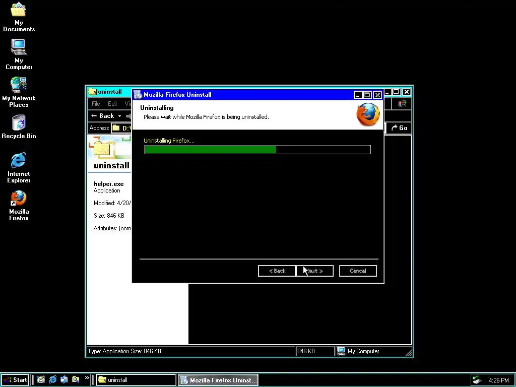Click Uninstalling Firefox... status label

169,141
